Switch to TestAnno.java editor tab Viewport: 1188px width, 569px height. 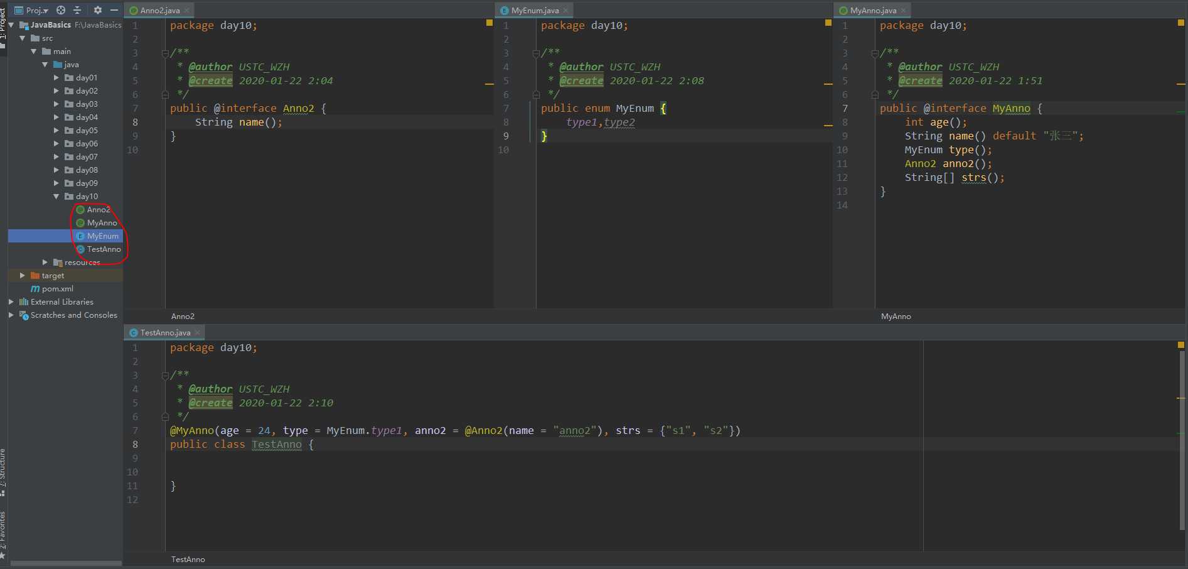165,332
